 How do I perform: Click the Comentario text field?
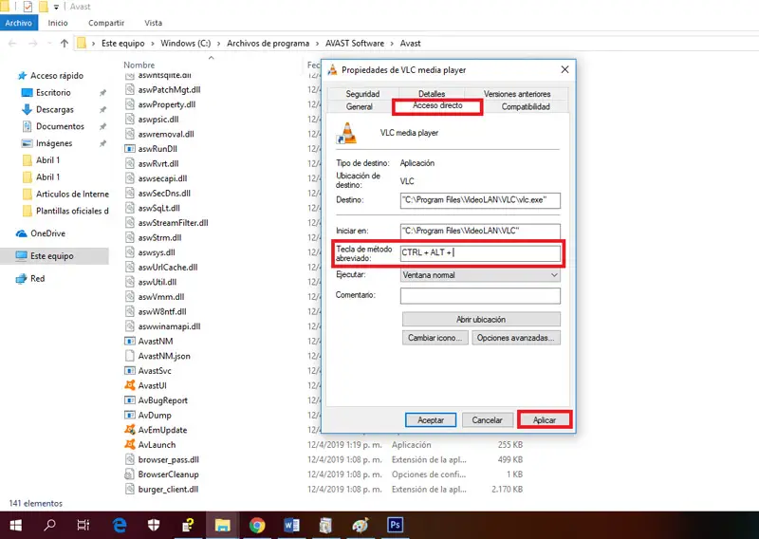tap(480, 295)
